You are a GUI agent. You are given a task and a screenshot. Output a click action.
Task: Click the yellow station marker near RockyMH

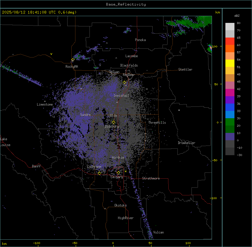pos(73,60)
